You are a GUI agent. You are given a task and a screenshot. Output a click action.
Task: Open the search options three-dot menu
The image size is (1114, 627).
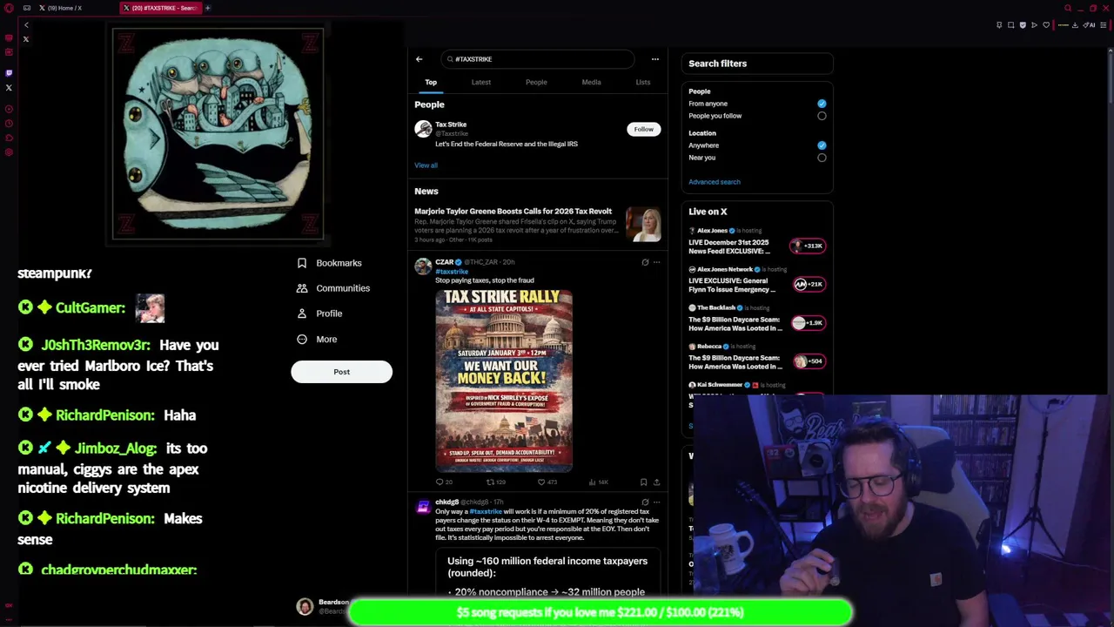[655, 59]
